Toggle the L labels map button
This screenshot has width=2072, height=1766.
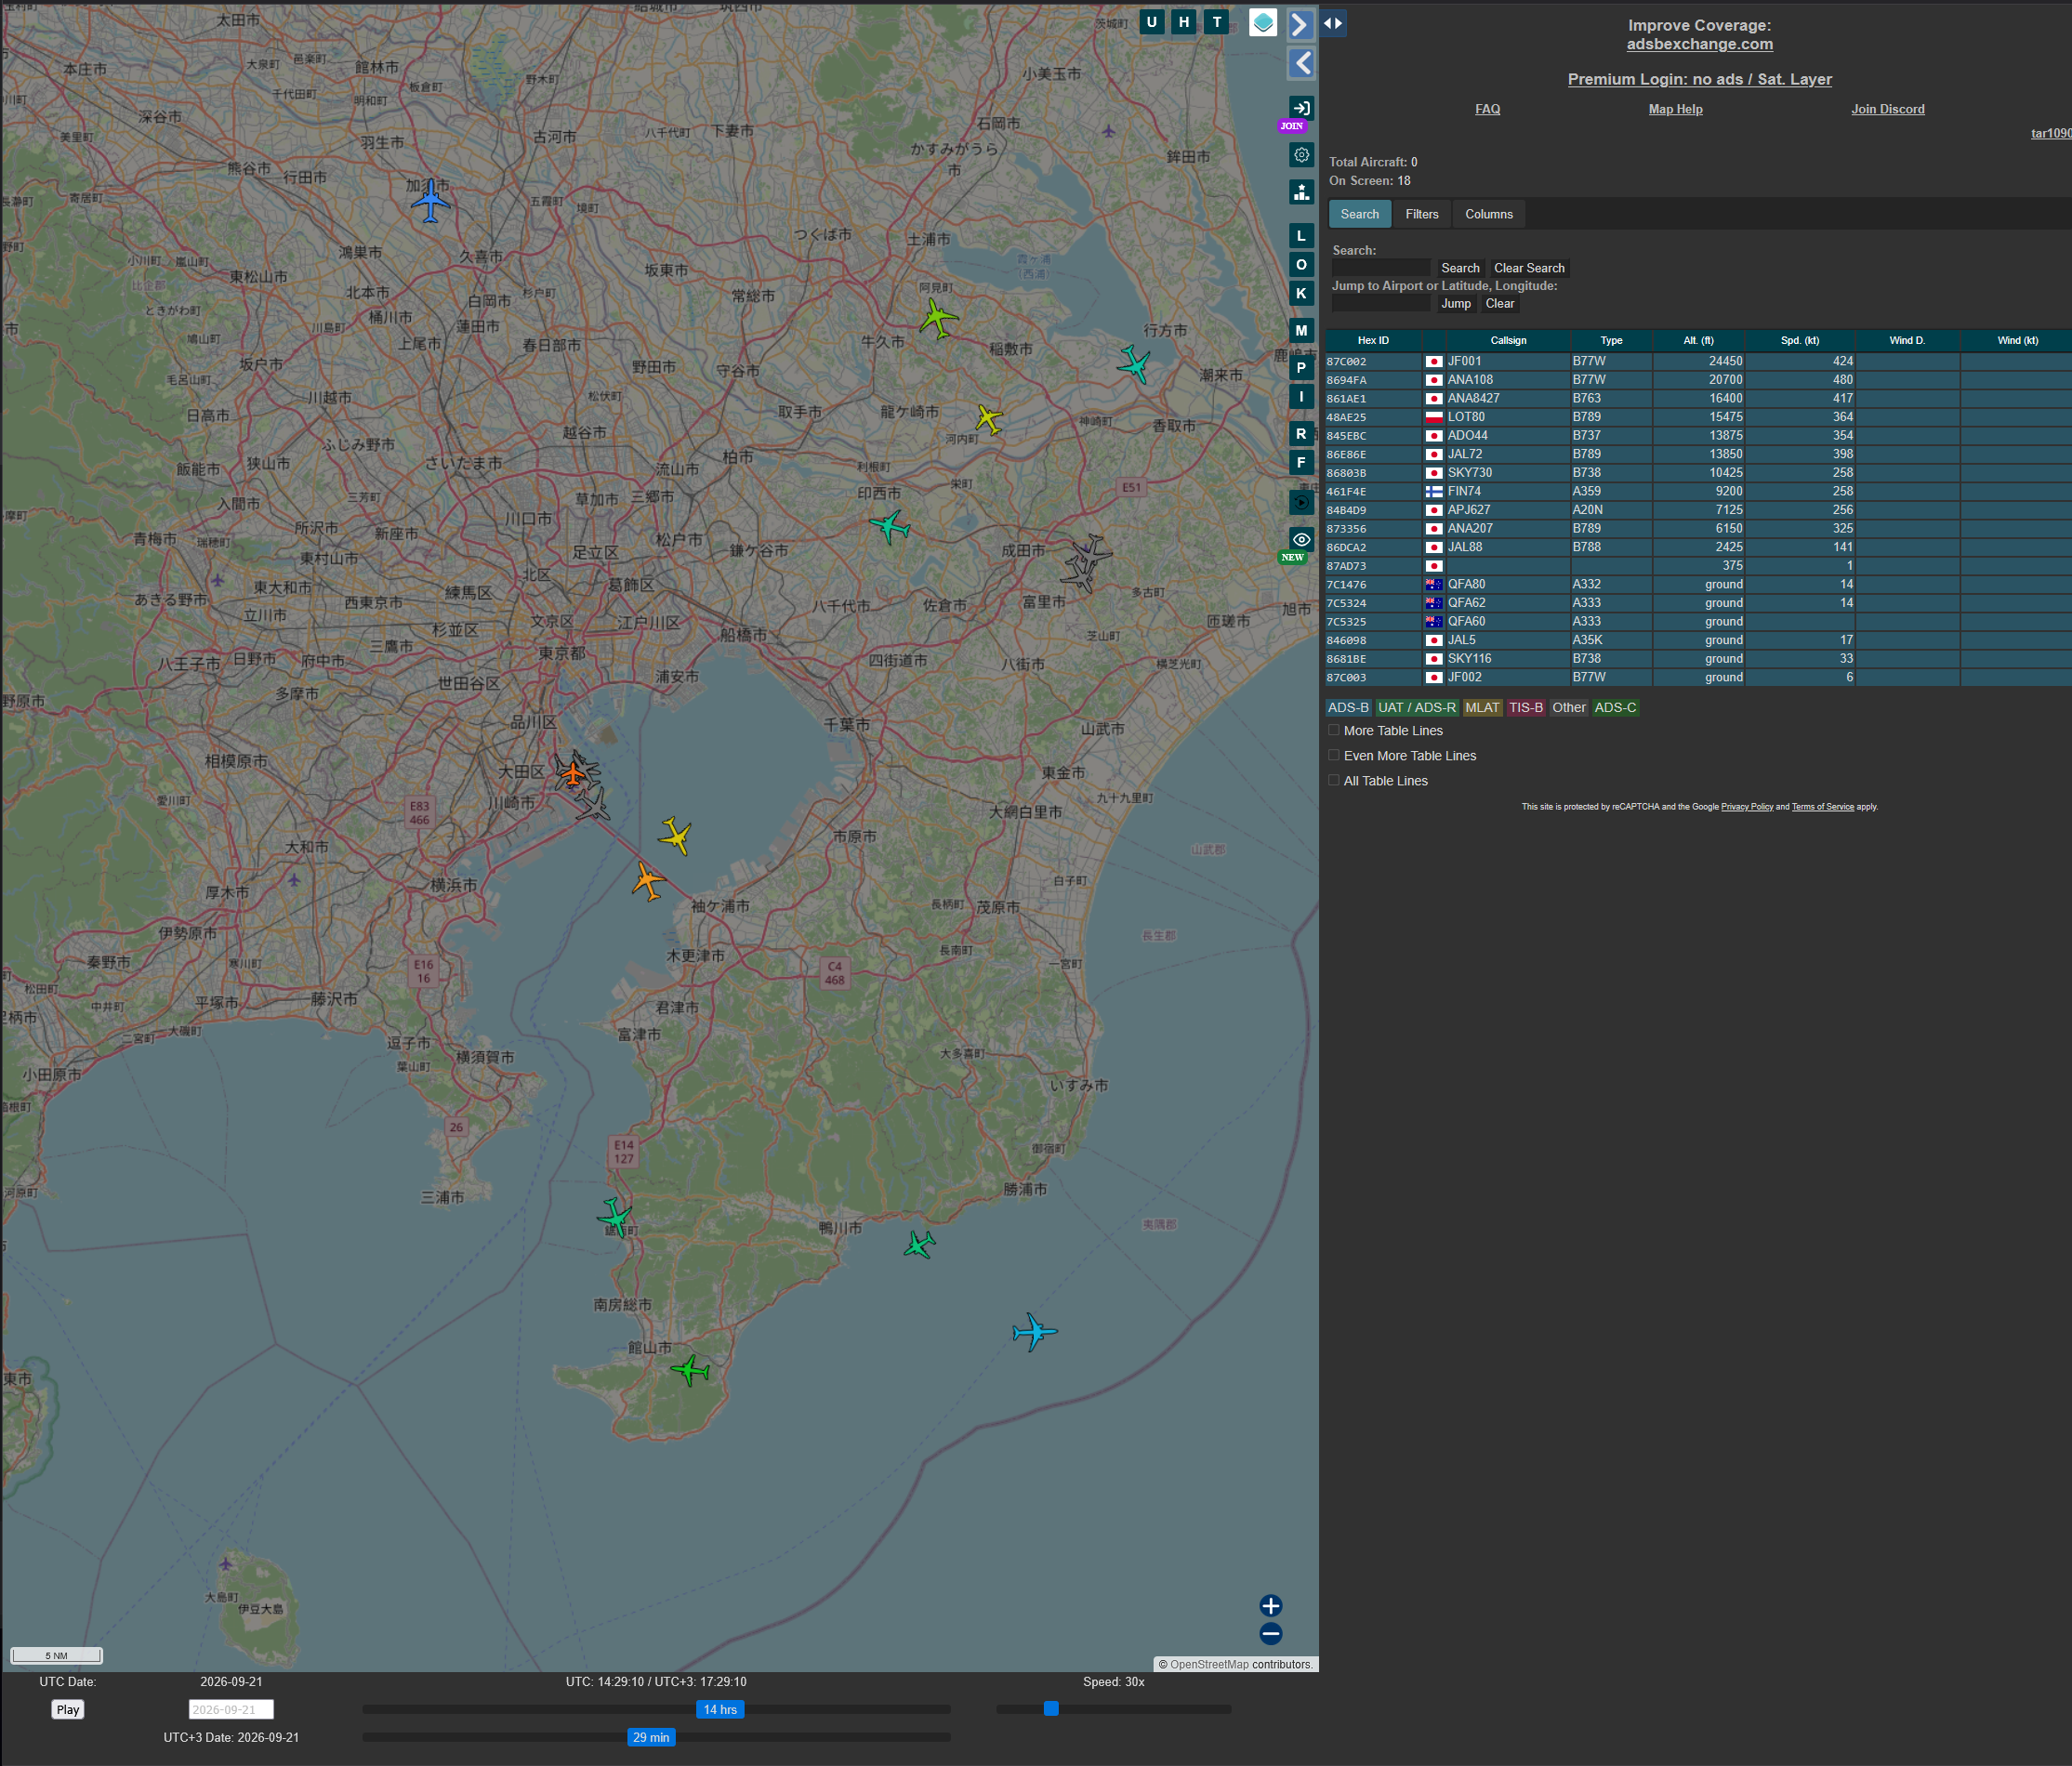pos(1301,236)
